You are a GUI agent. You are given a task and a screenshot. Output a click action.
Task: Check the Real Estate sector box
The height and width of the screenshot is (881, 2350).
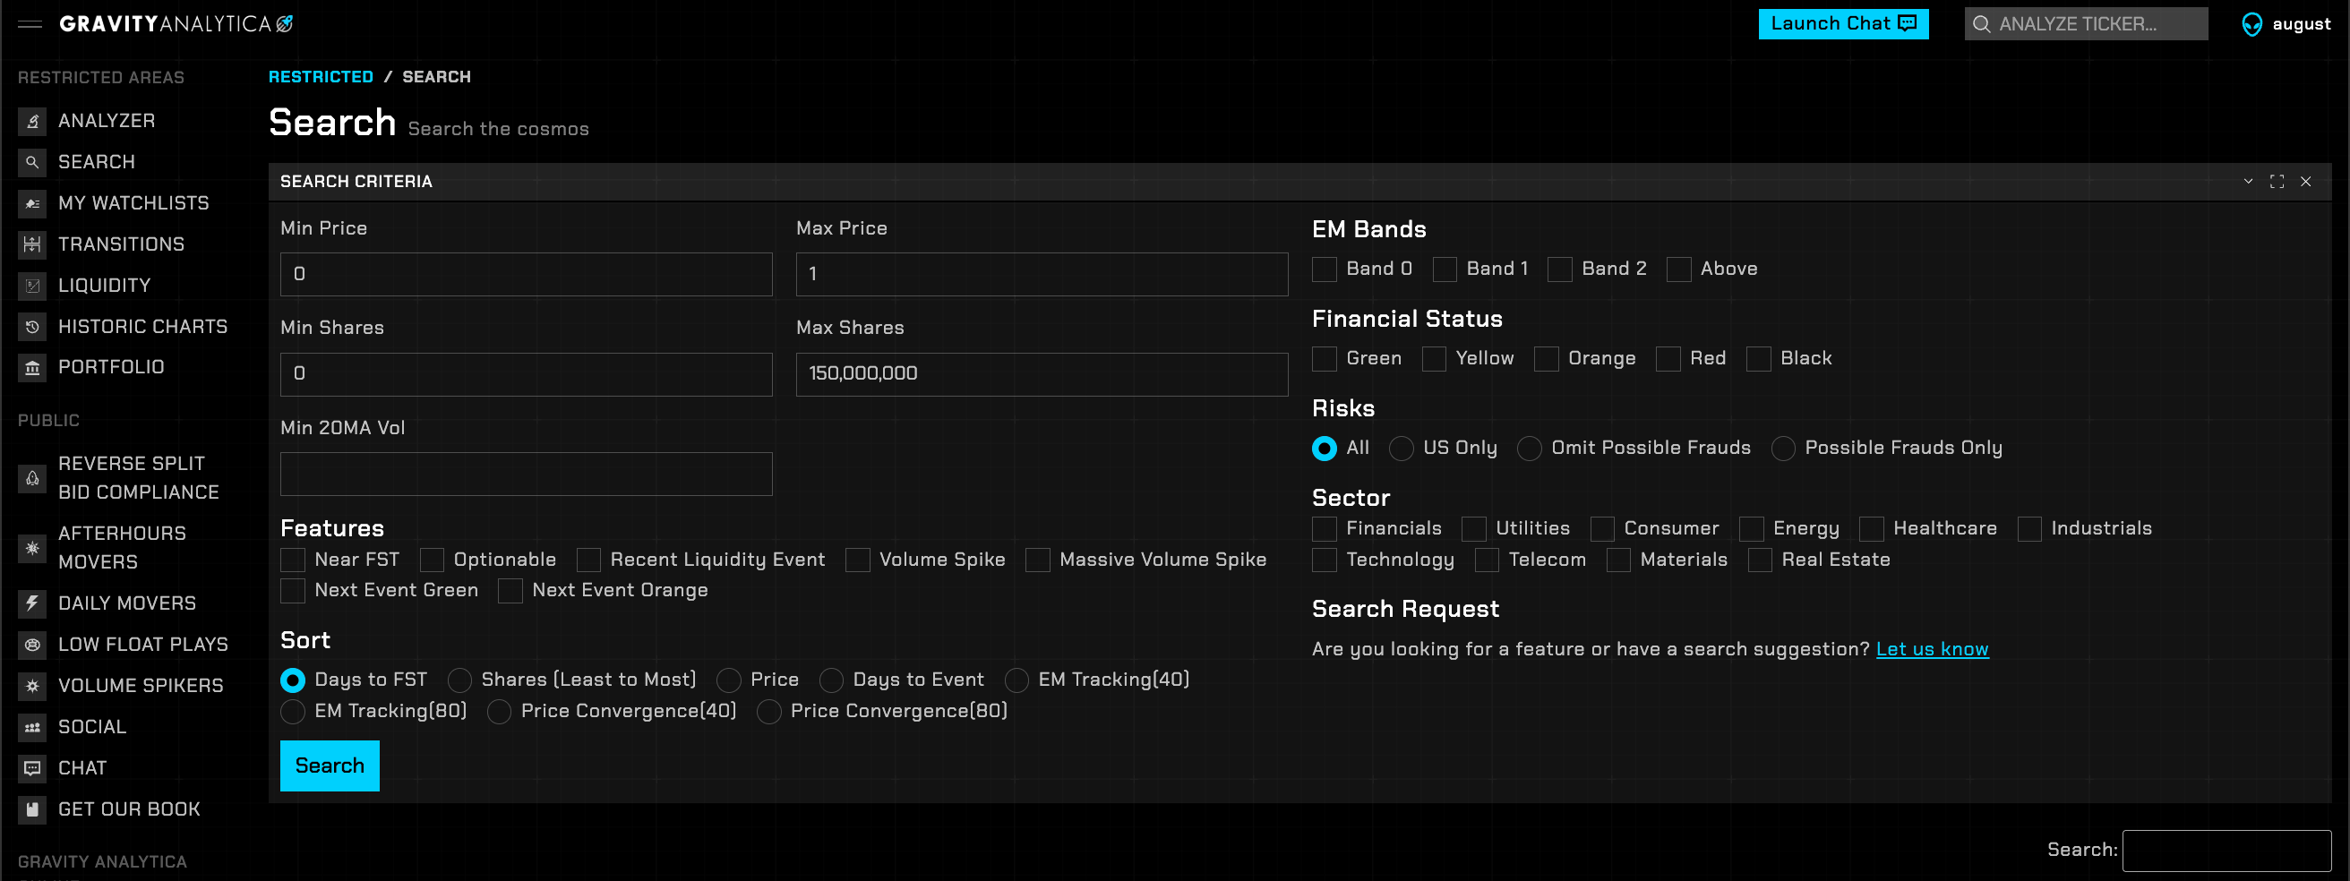[x=1760, y=560]
